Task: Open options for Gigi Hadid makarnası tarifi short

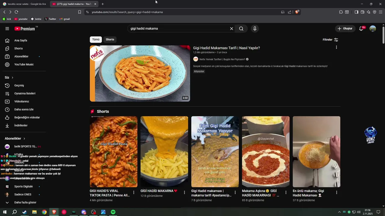Action: click(x=235, y=192)
